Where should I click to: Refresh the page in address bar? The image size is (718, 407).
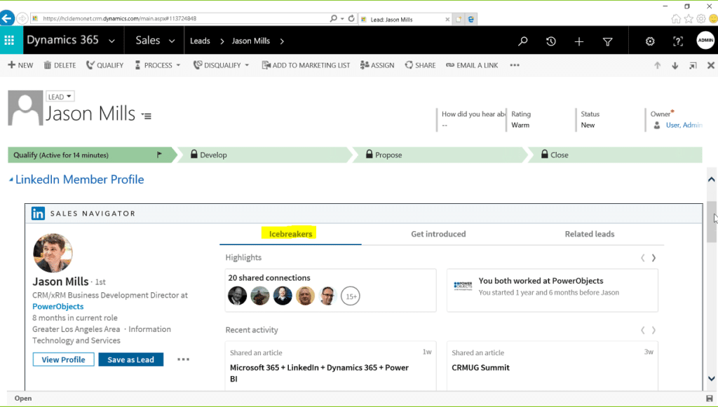[x=351, y=18]
